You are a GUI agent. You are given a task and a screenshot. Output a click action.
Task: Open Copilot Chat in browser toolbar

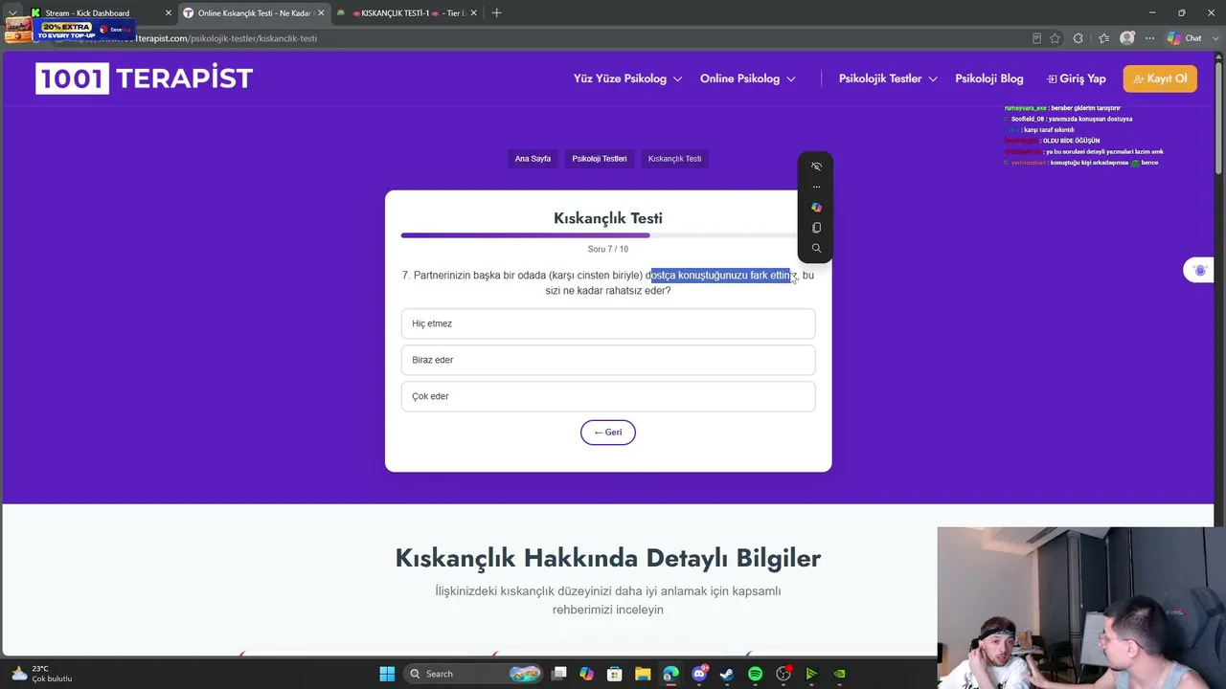point(1185,38)
